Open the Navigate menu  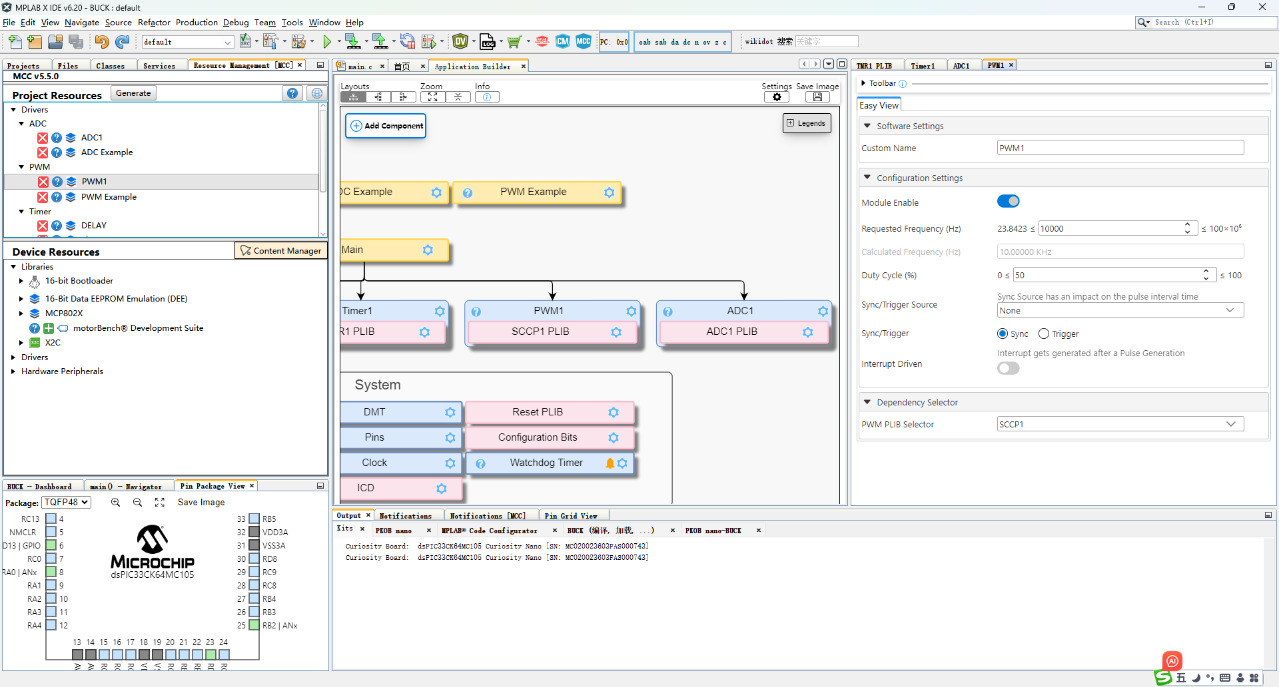coord(81,23)
